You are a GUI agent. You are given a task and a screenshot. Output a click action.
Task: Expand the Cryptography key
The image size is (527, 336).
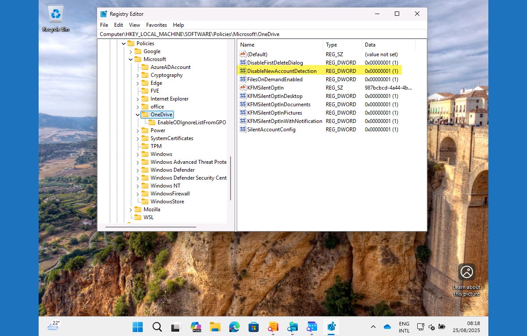coord(137,75)
